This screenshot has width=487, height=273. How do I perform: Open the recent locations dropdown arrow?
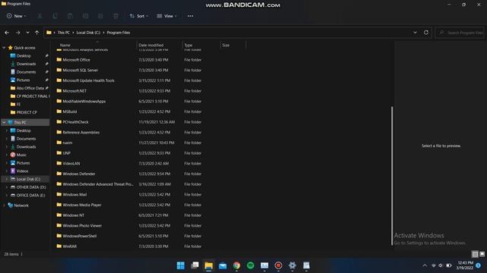27,33
